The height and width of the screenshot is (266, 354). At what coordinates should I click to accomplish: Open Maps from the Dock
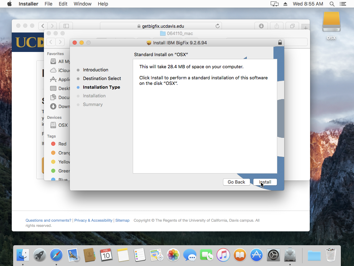[156, 255]
